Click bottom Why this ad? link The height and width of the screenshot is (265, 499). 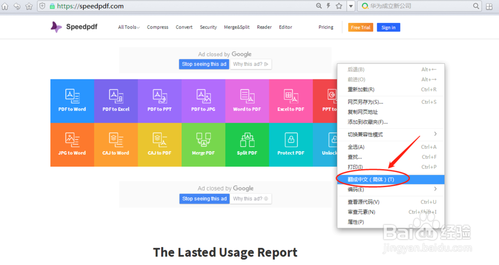tap(251, 199)
